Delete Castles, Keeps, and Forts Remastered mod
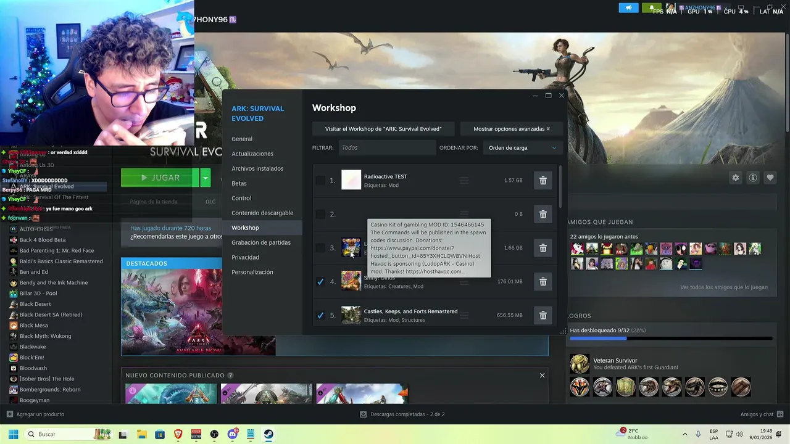This screenshot has height=444, width=790. pyautogui.click(x=543, y=315)
